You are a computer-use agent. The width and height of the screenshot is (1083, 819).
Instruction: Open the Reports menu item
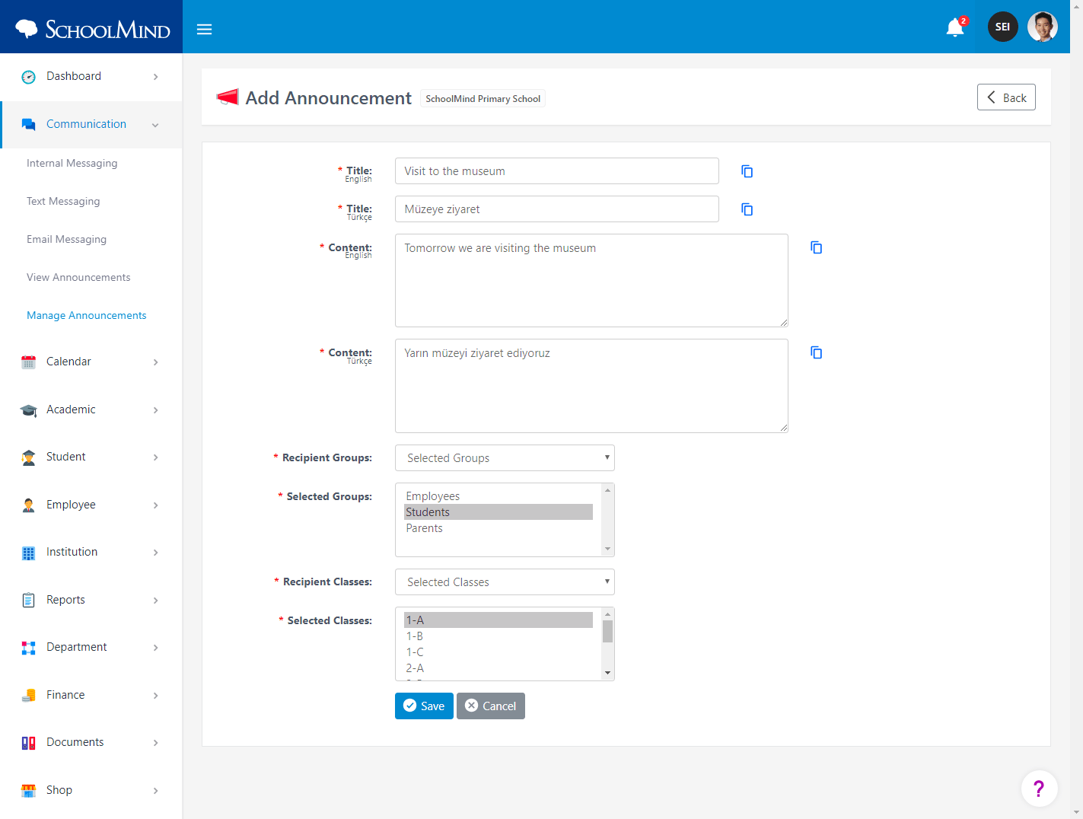(91, 601)
